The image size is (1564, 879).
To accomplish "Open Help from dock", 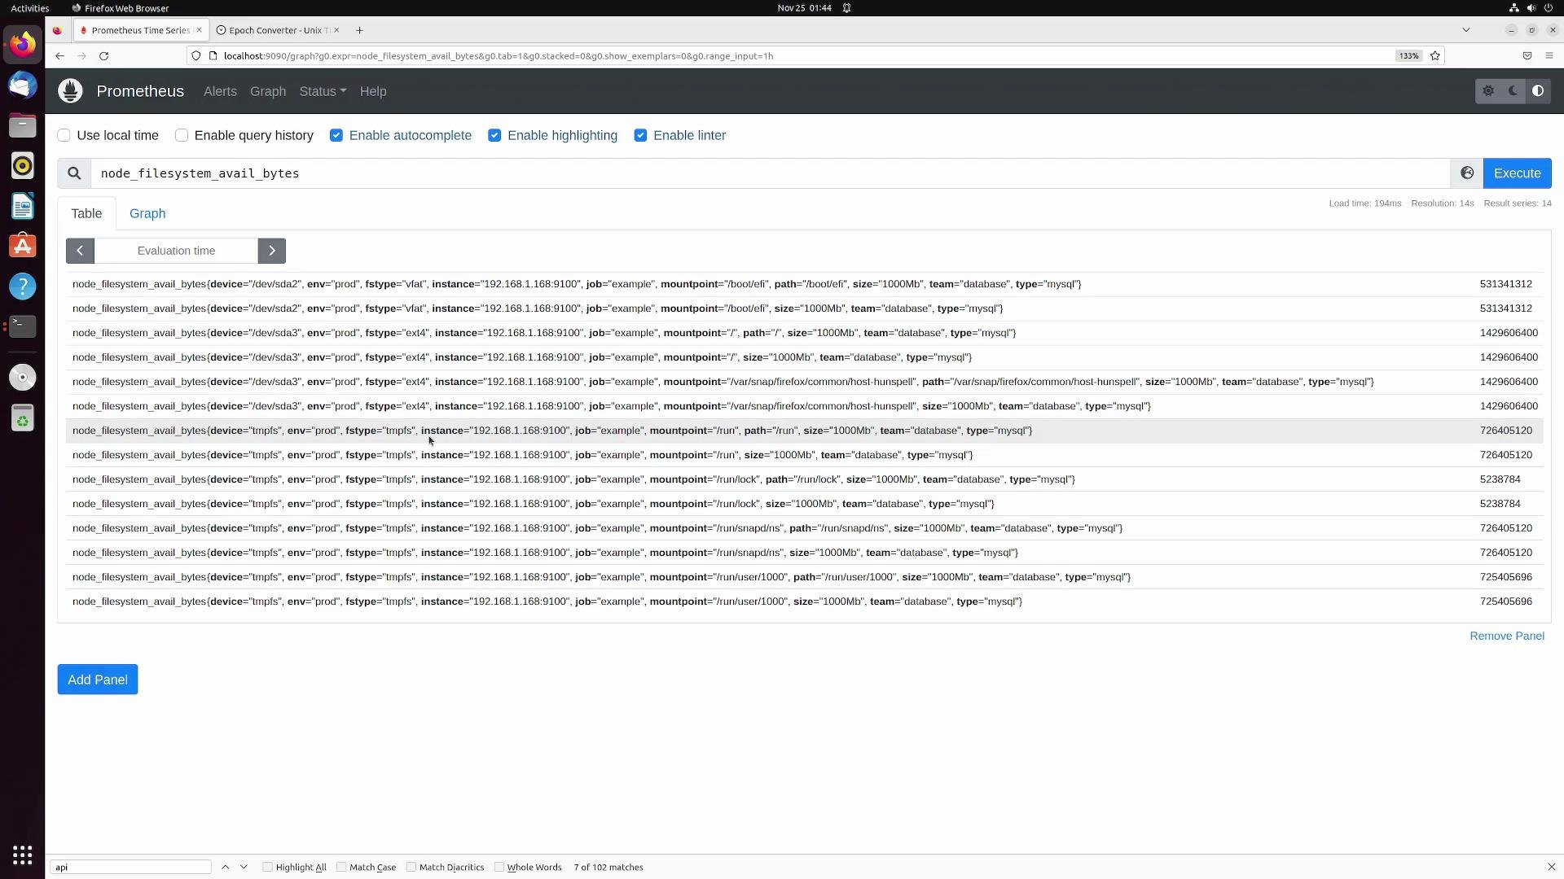I will tap(23, 286).
